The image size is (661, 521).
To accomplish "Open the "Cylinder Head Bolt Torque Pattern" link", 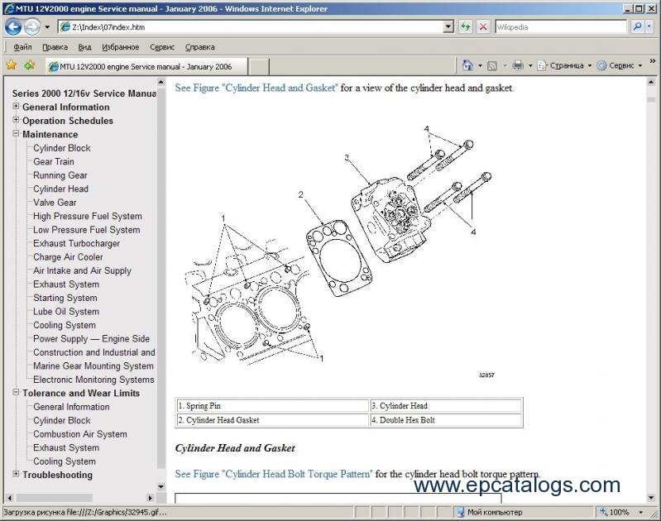I will point(274,474).
